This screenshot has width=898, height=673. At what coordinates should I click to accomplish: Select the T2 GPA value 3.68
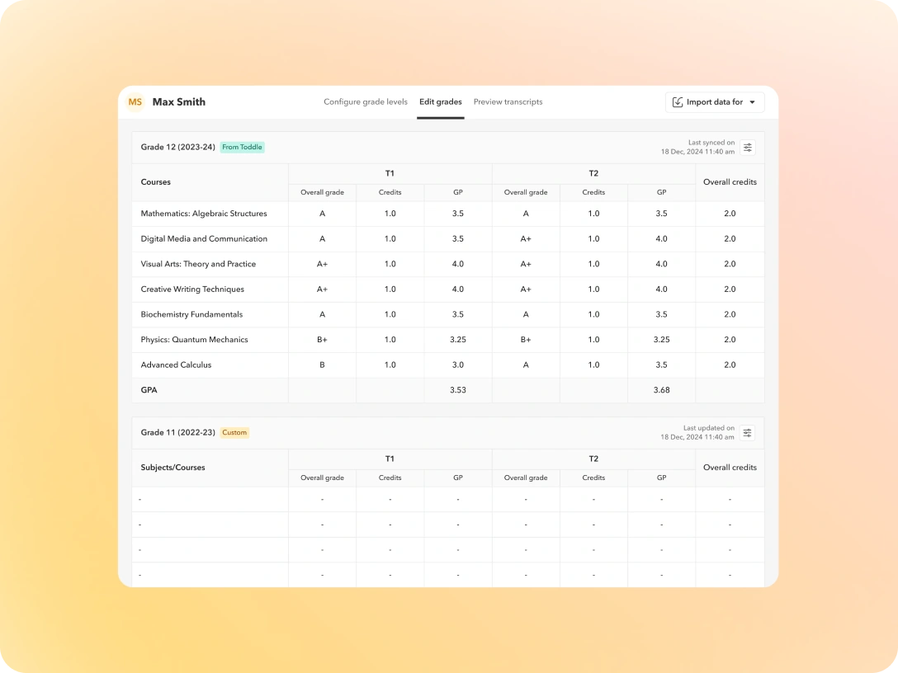[x=661, y=390]
